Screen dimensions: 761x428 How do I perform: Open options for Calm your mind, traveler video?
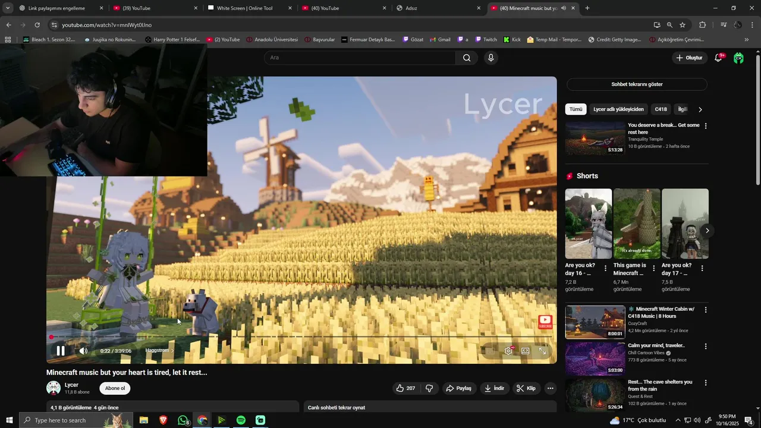(x=706, y=347)
